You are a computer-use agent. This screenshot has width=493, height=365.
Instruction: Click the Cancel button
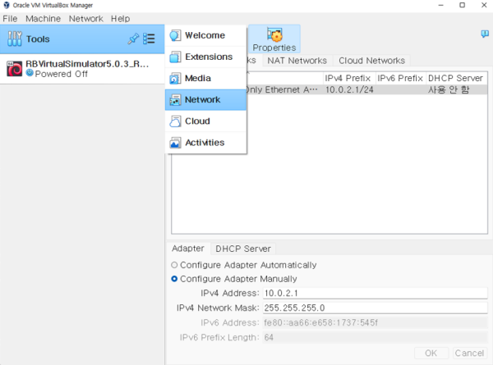point(469,353)
